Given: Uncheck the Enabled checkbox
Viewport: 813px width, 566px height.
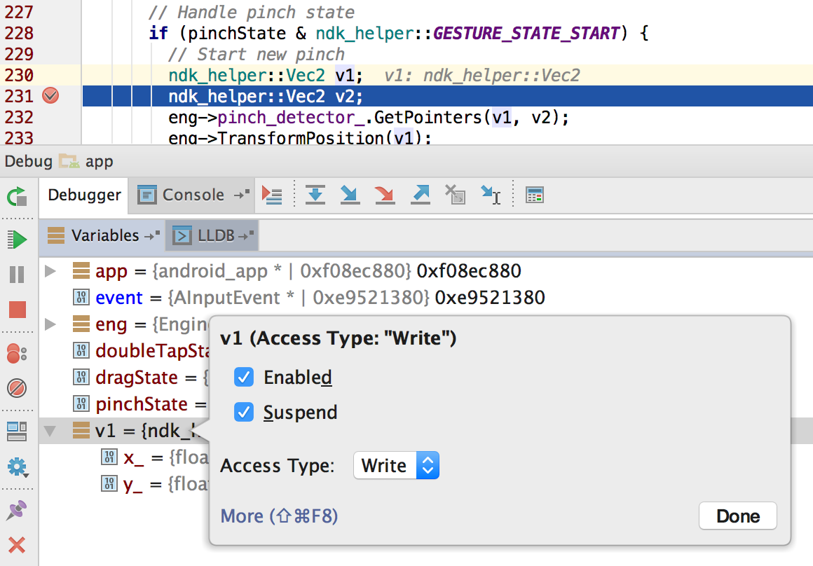Looking at the screenshot, I should [x=243, y=378].
